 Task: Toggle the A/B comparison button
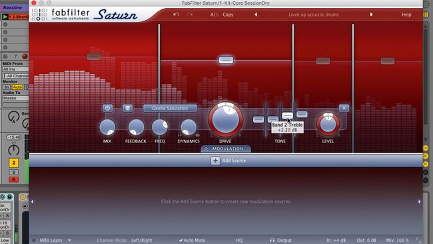(214, 15)
